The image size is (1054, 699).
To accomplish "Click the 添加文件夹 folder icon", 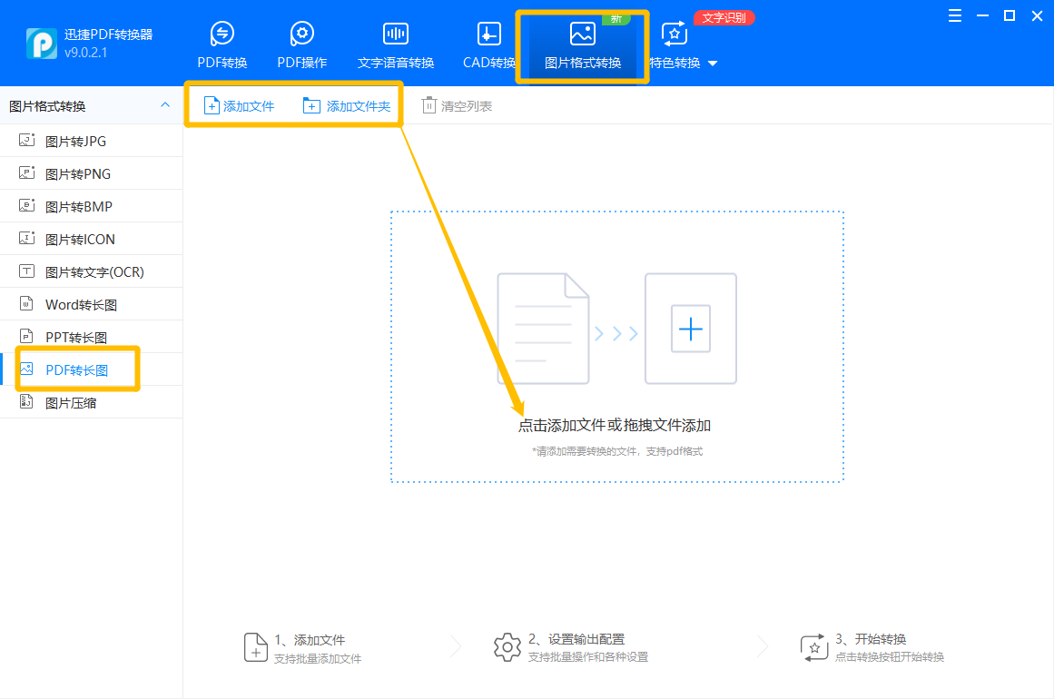I will click(x=311, y=105).
